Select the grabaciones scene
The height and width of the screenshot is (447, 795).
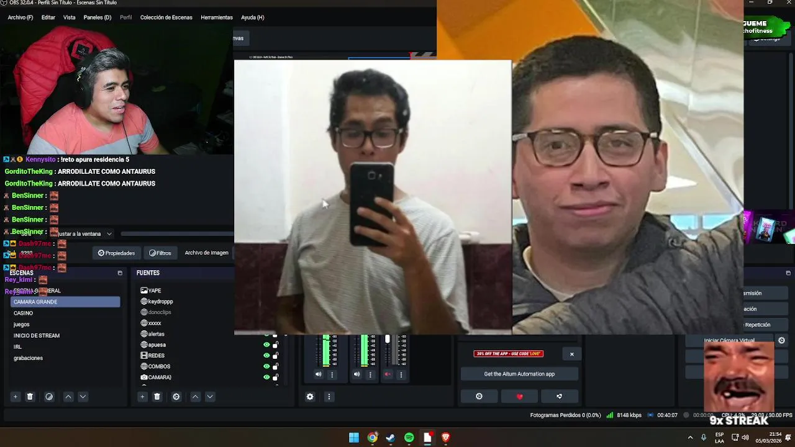[x=65, y=358]
